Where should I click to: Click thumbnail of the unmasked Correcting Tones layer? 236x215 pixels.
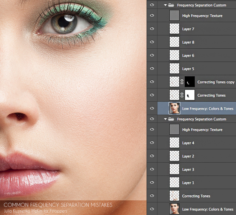click(x=174, y=195)
